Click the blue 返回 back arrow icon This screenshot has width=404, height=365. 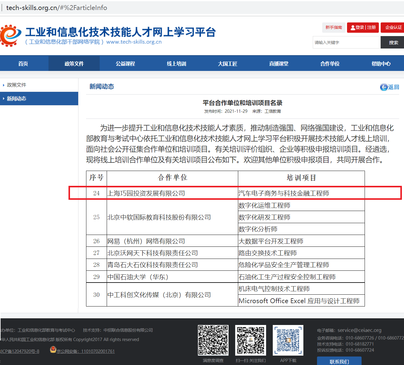pyautogui.click(x=384, y=87)
